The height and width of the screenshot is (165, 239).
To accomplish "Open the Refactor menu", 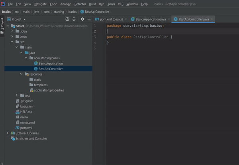I will click(x=80, y=4).
